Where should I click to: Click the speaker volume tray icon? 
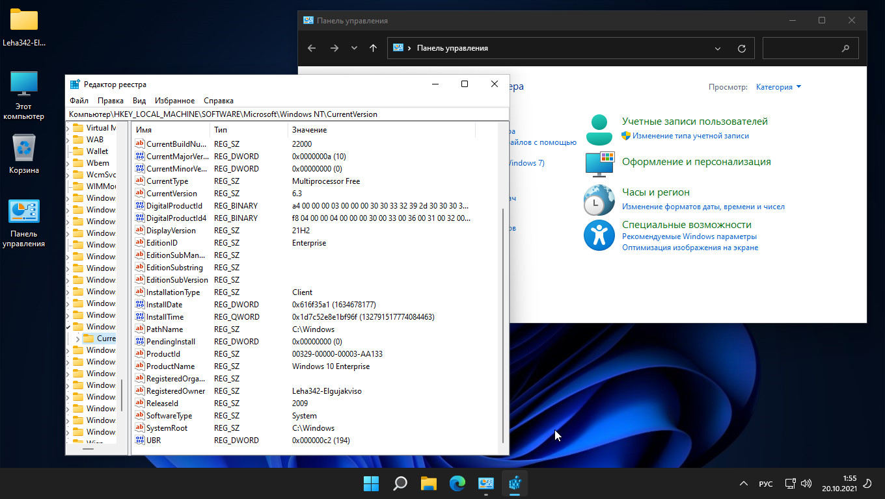[x=806, y=483]
